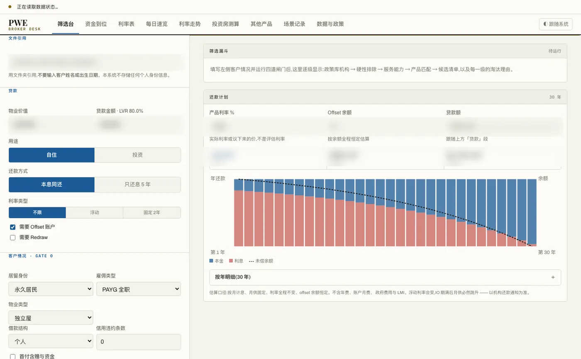Check the 首付含赠与资金 checkbox
This screenshot has width=581, height=359.
pos(12,357)
